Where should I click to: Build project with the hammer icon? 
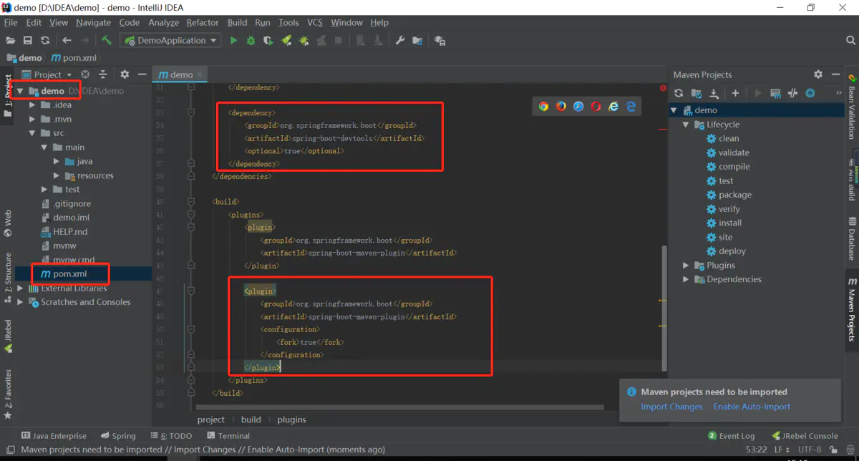pos(106,41)
